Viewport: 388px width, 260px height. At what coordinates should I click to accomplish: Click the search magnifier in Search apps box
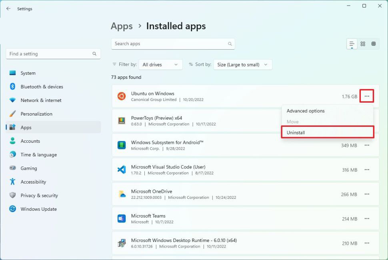click(x=230, y=44)
